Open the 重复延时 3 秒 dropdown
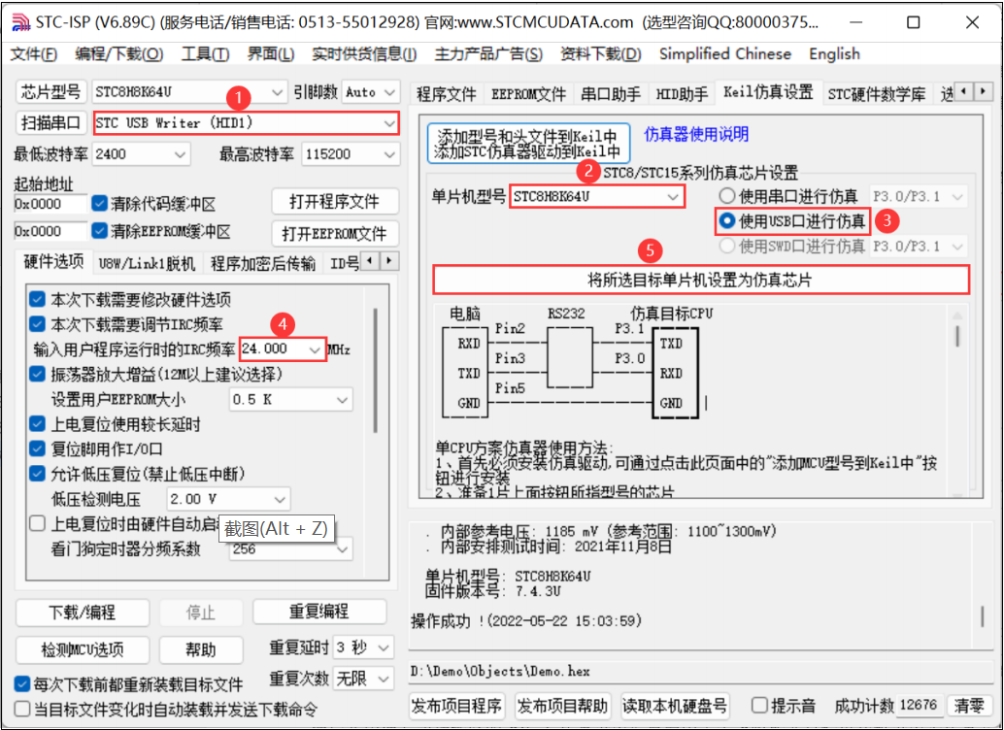This screenshot has width=1004, height=730. click(384, 647)
